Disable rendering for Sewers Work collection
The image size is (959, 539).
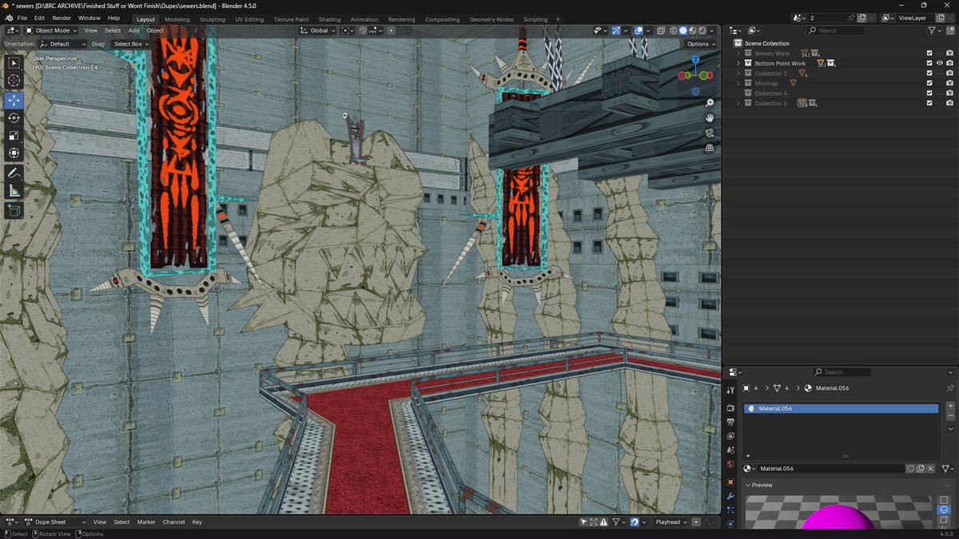pos(949,54)
